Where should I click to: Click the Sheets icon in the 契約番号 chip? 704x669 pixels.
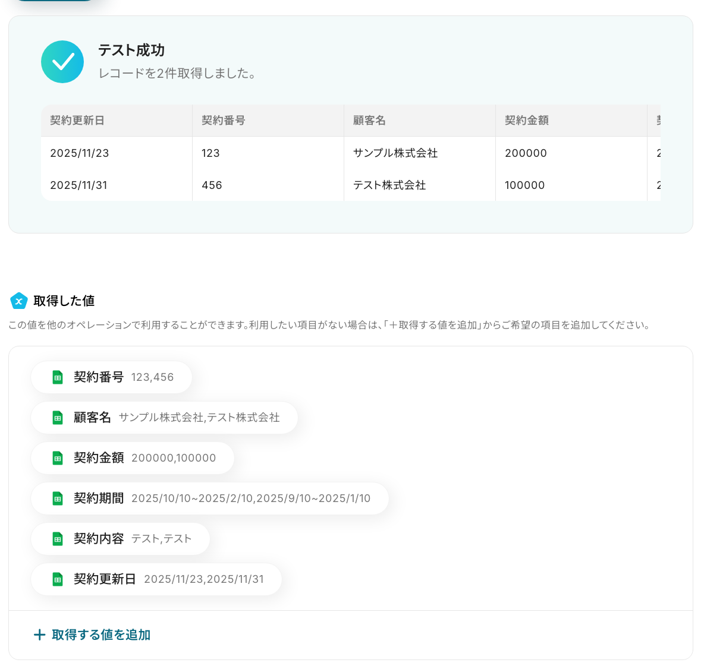58,377
